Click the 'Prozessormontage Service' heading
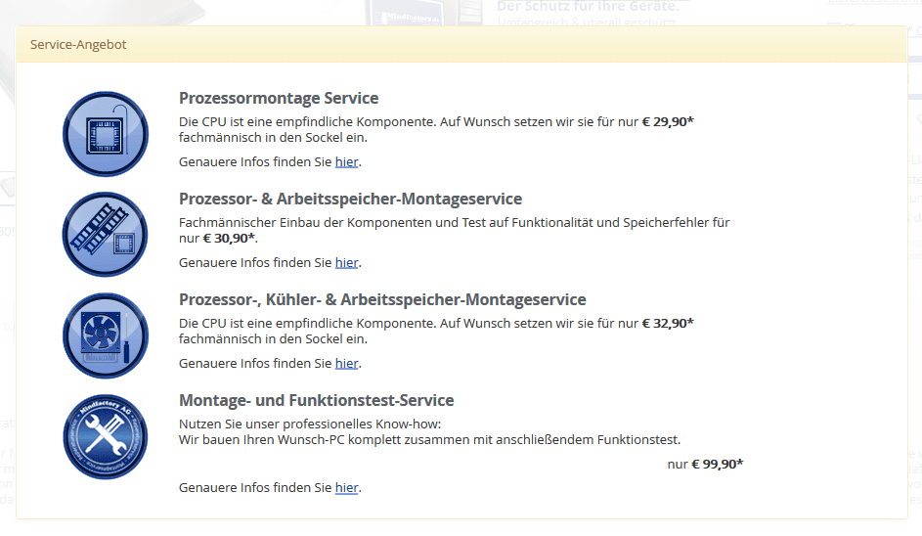Screen dimensions: 922x536 coord(279,98)
